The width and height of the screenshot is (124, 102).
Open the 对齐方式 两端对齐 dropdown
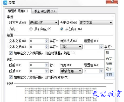pos(44,23)
